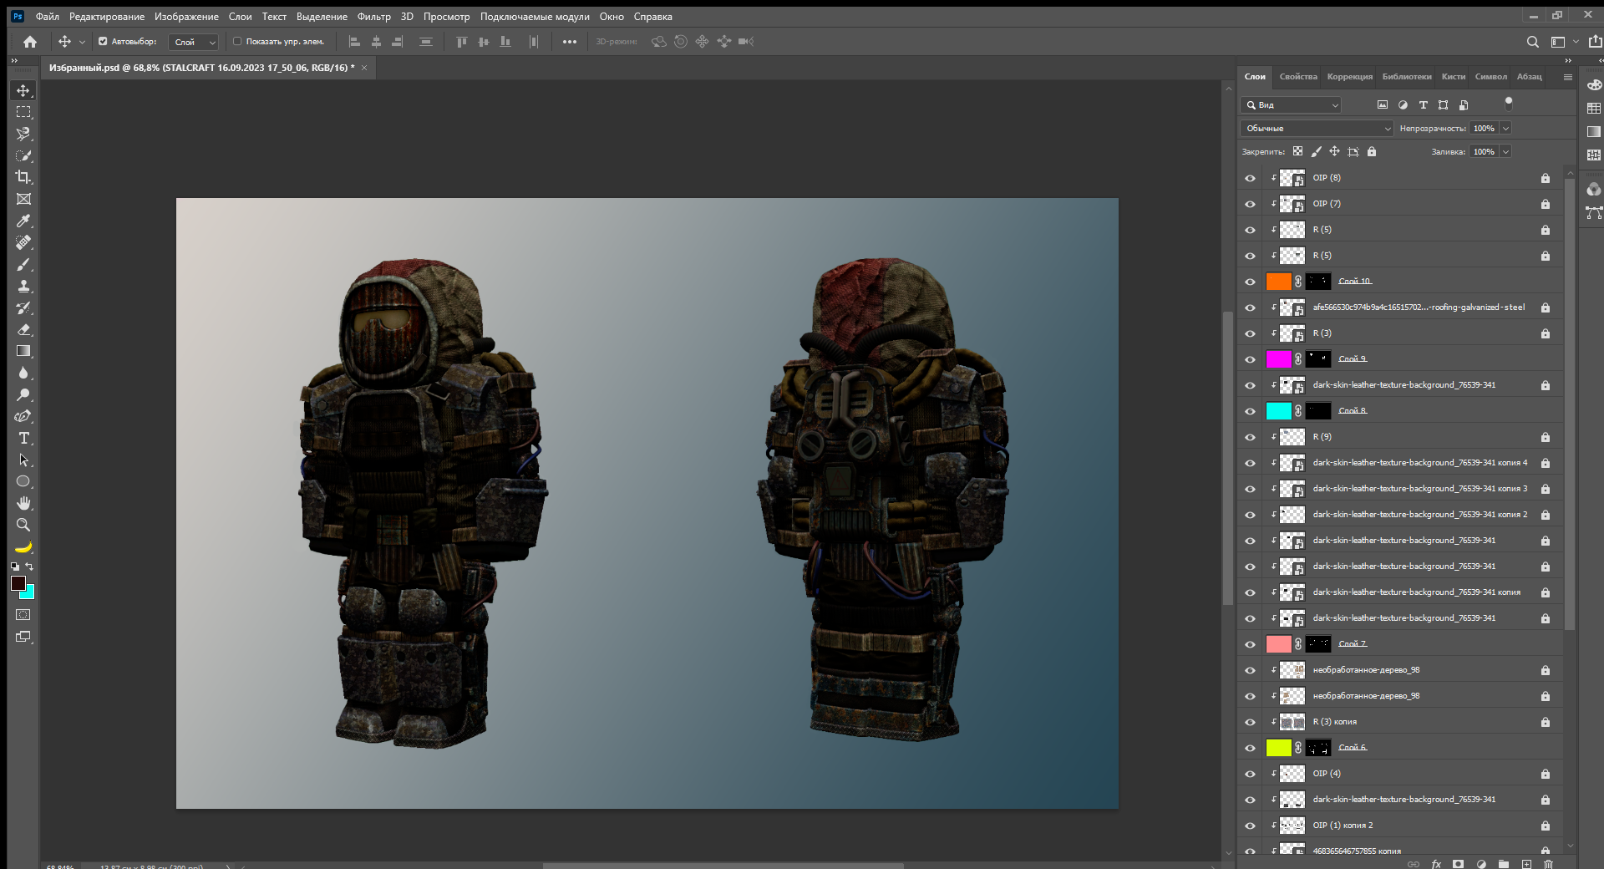Select the Lasso tool
Screen dimensions: 1604x869
click(x=23, y=134)
